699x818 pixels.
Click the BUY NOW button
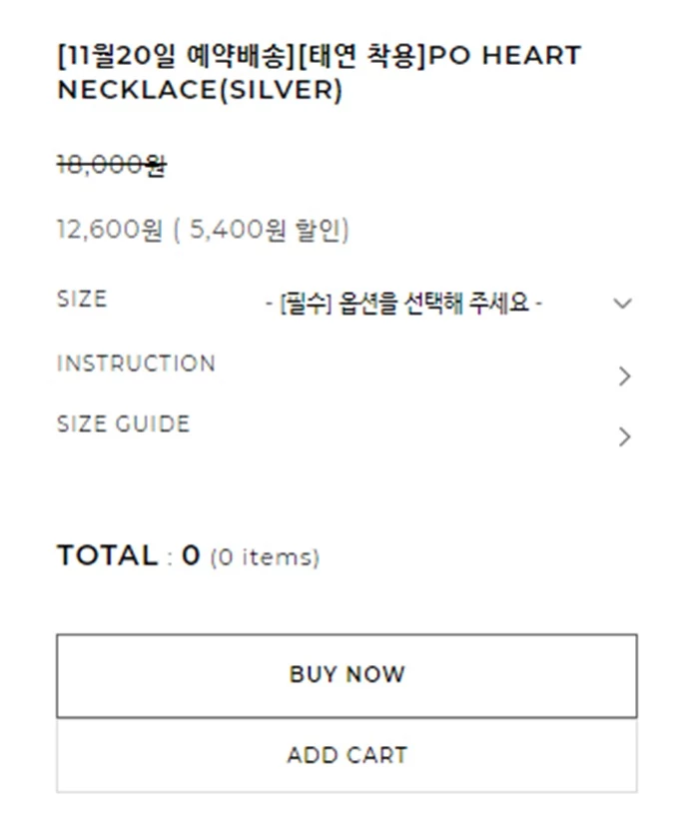347,675
